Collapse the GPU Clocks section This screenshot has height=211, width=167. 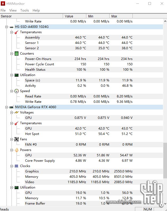coord(11,166)
